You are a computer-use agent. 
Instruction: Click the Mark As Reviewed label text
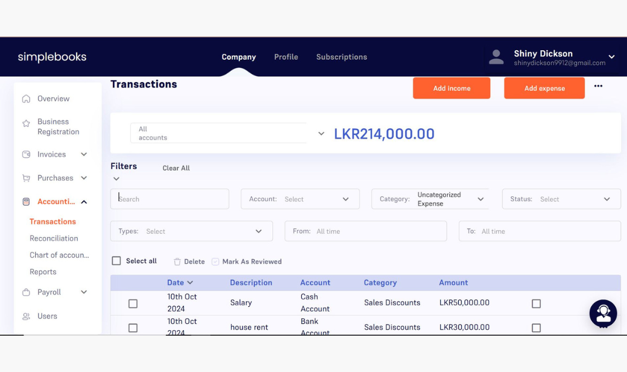(x=252, y=262)
